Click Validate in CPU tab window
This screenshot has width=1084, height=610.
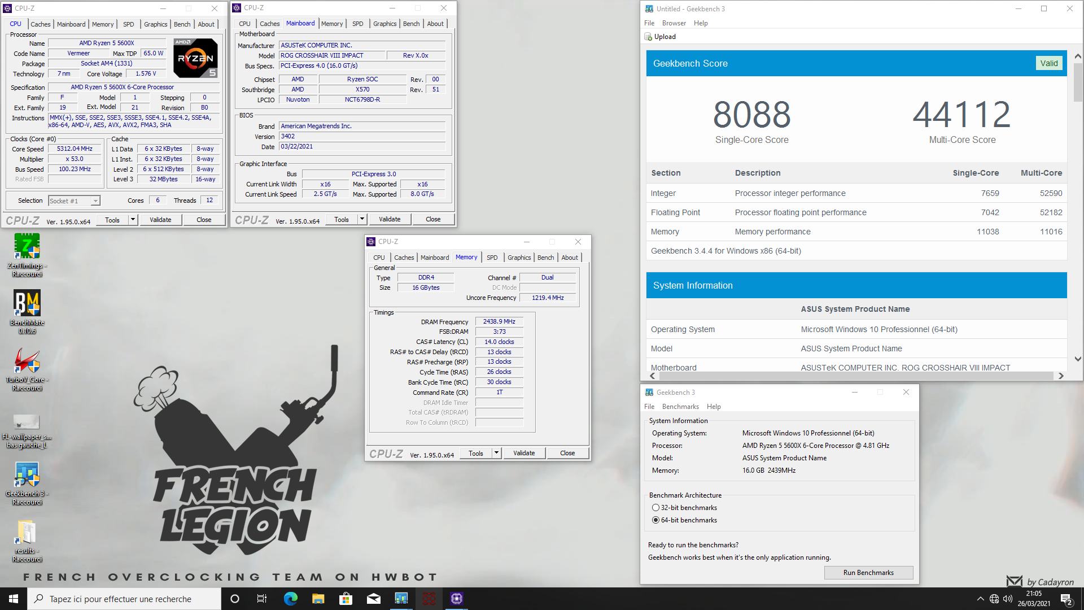click(160, 220)
